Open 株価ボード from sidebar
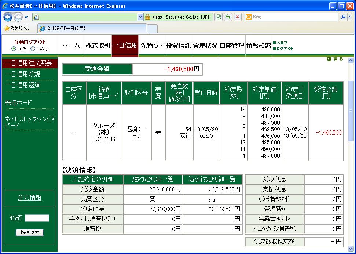This screenshot has height=254, width=356. pos(18,102)
